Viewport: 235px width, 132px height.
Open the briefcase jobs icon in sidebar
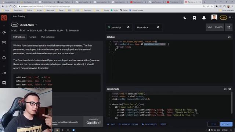4,58
